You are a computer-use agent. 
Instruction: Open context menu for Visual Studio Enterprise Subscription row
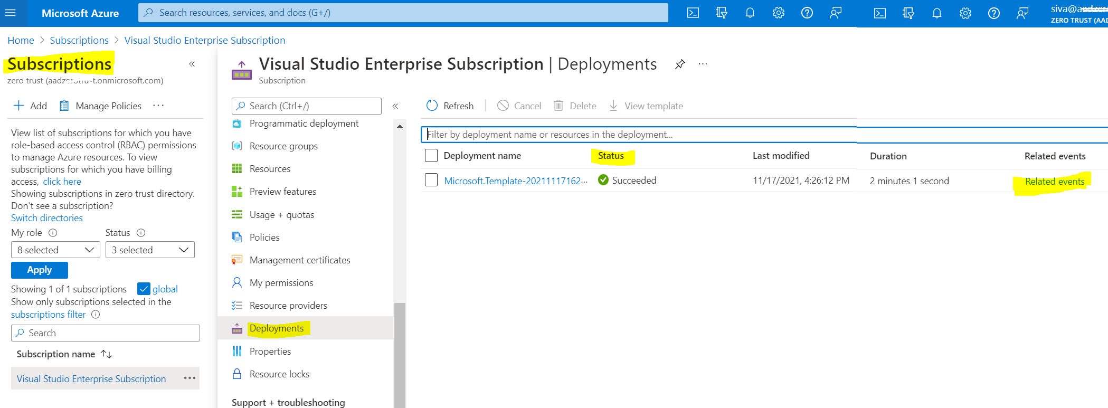point(190,378)
